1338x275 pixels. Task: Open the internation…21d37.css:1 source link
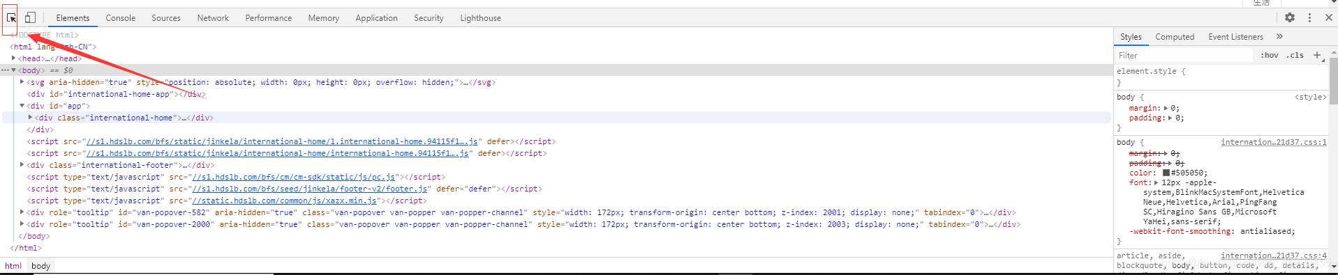click(1274, 142)
